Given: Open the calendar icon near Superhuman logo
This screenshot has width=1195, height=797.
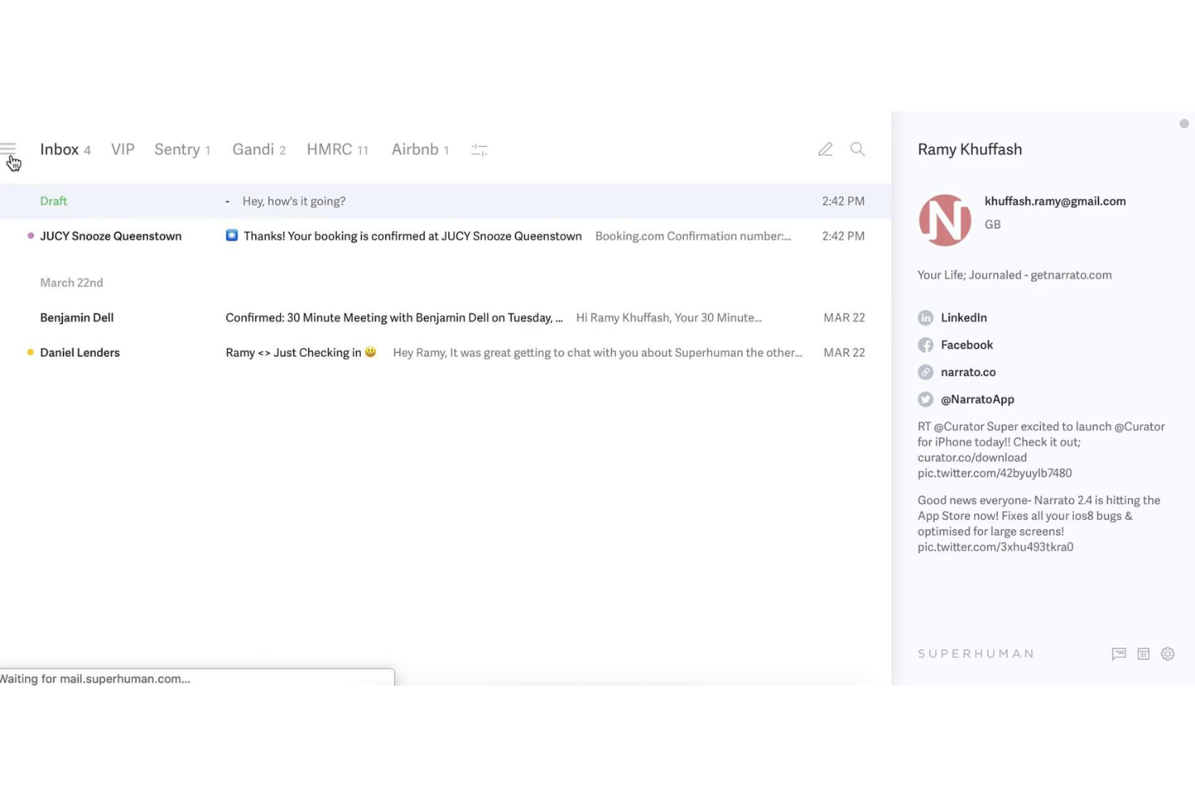Looking at the screenshot, I should coord(1143,653).
